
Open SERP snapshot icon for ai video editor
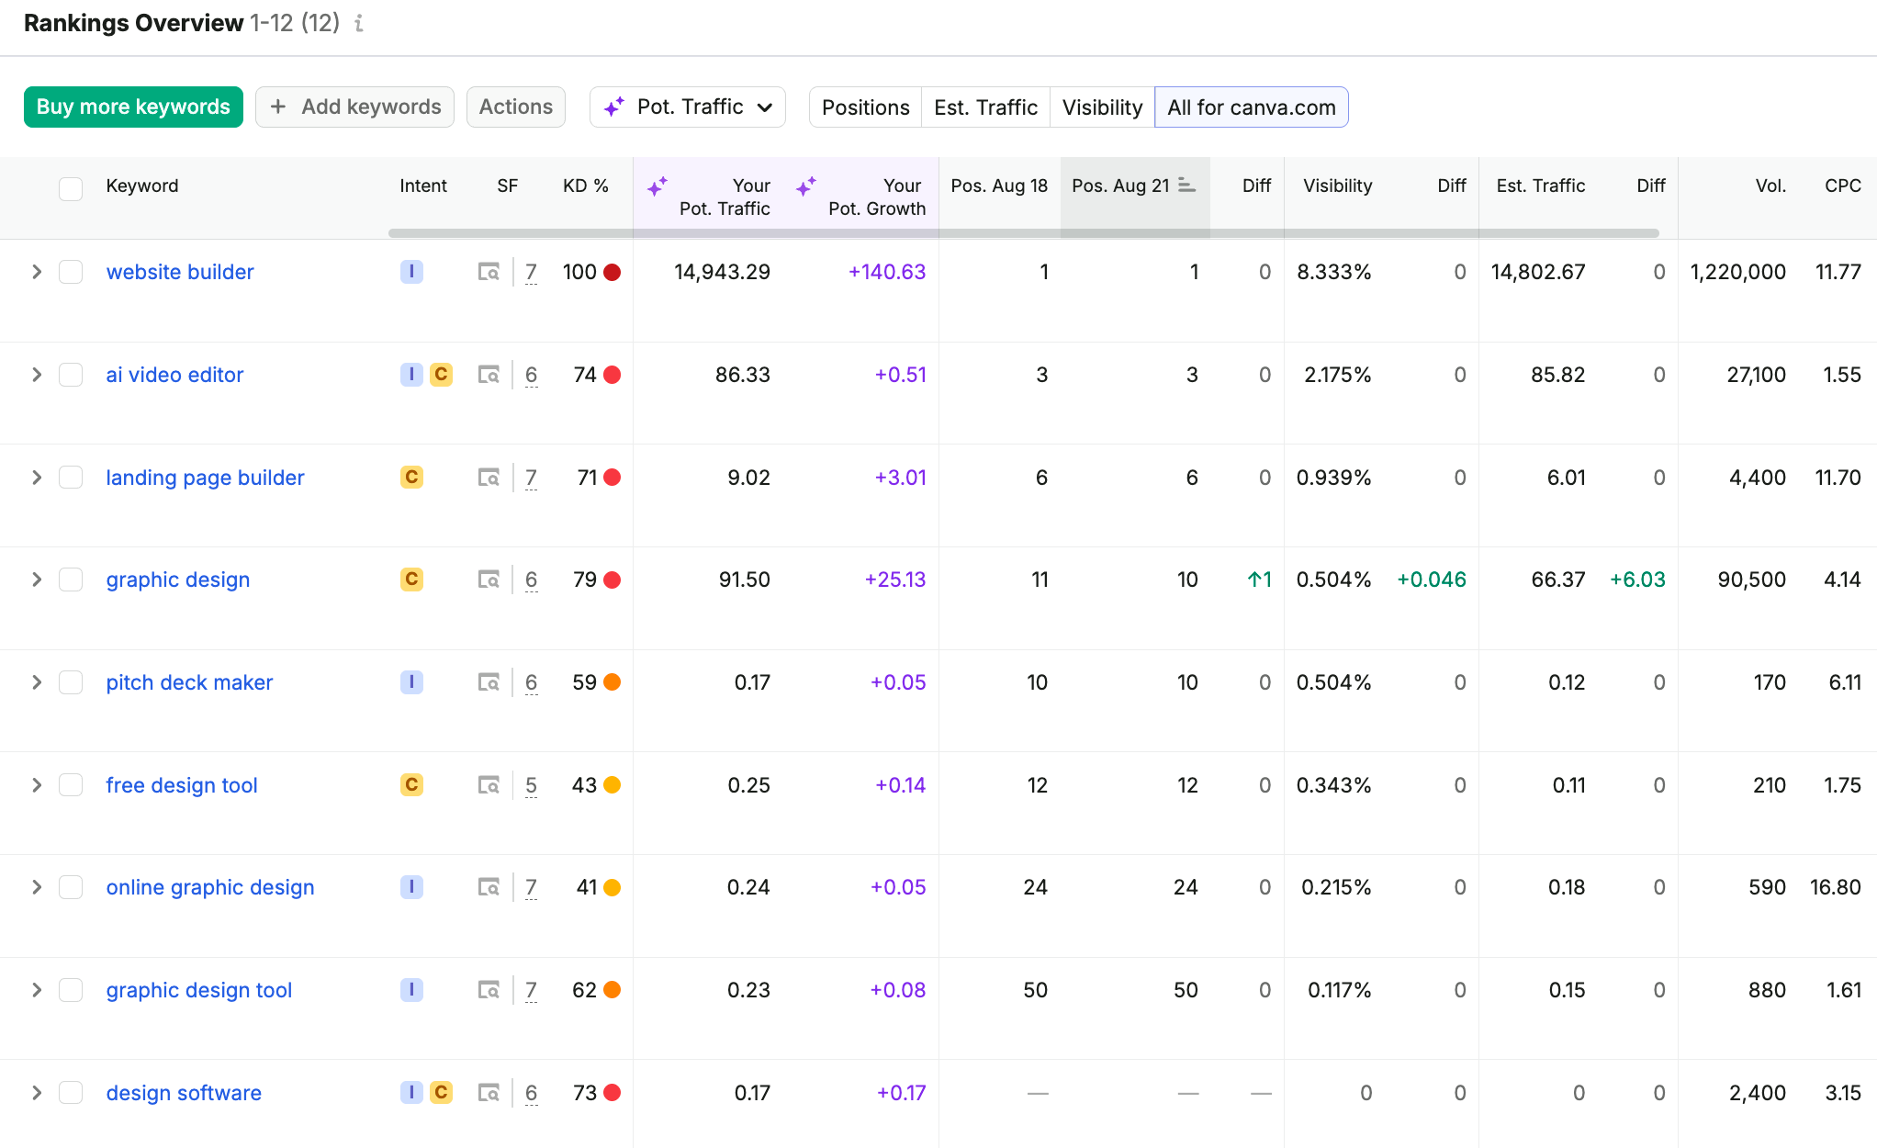pyautogui.click(x=489, y=375)
